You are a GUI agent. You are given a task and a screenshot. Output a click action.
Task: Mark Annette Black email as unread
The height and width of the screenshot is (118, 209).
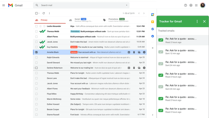(x=139, y=52)
